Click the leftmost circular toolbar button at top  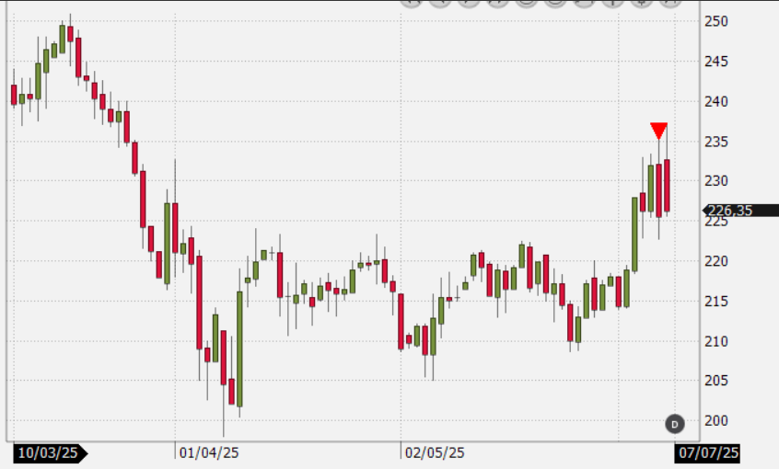(x=412, y=3)
